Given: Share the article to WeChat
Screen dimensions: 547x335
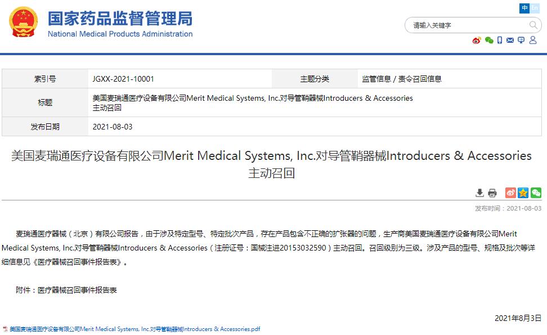Looking at the screenshot, I should point(535,193).
